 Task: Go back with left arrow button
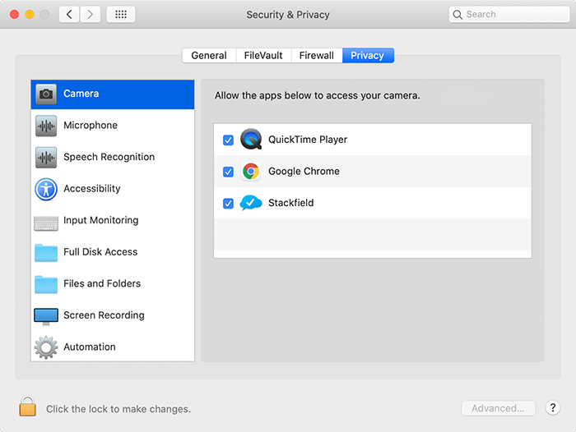(x=69, y=15)
